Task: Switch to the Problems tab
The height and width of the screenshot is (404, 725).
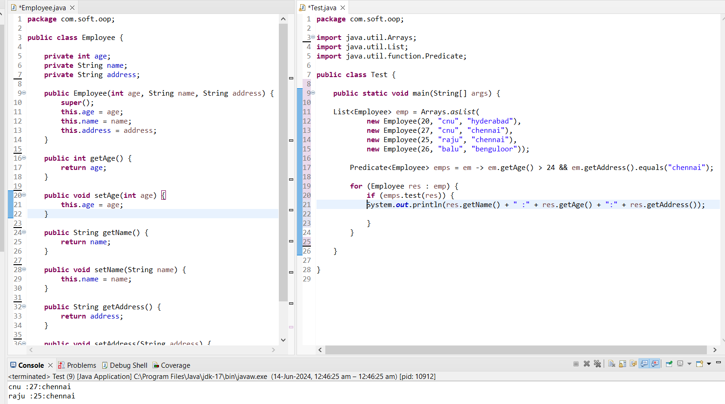Action: point(81,365)
